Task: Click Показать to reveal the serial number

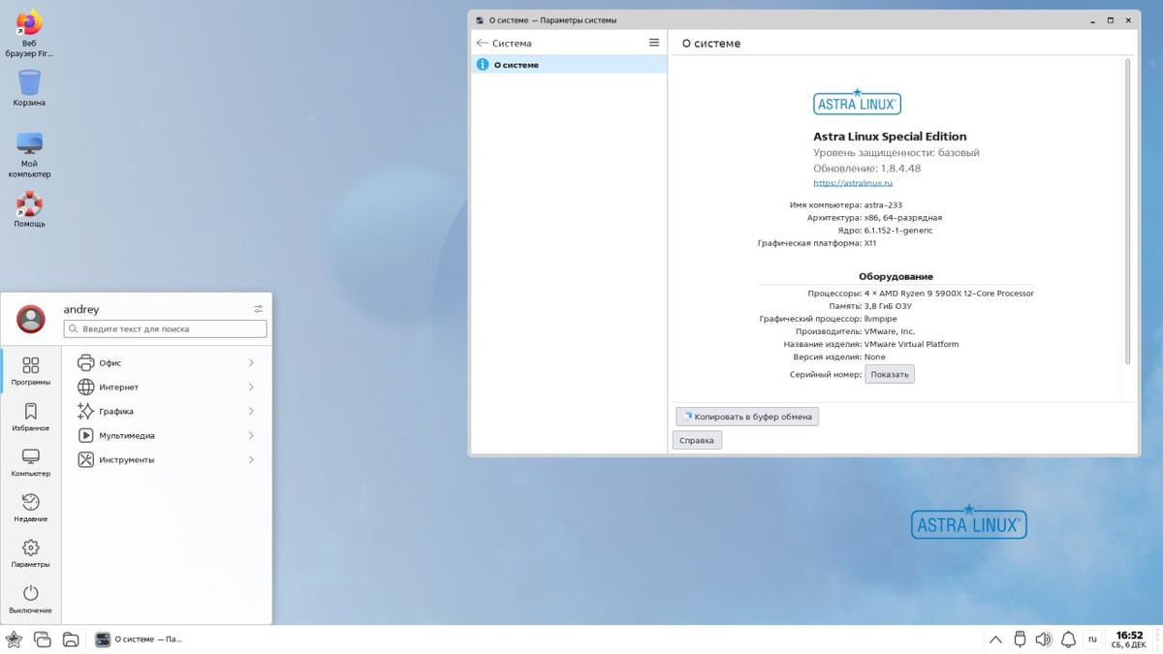Action: tap(890, 374)
